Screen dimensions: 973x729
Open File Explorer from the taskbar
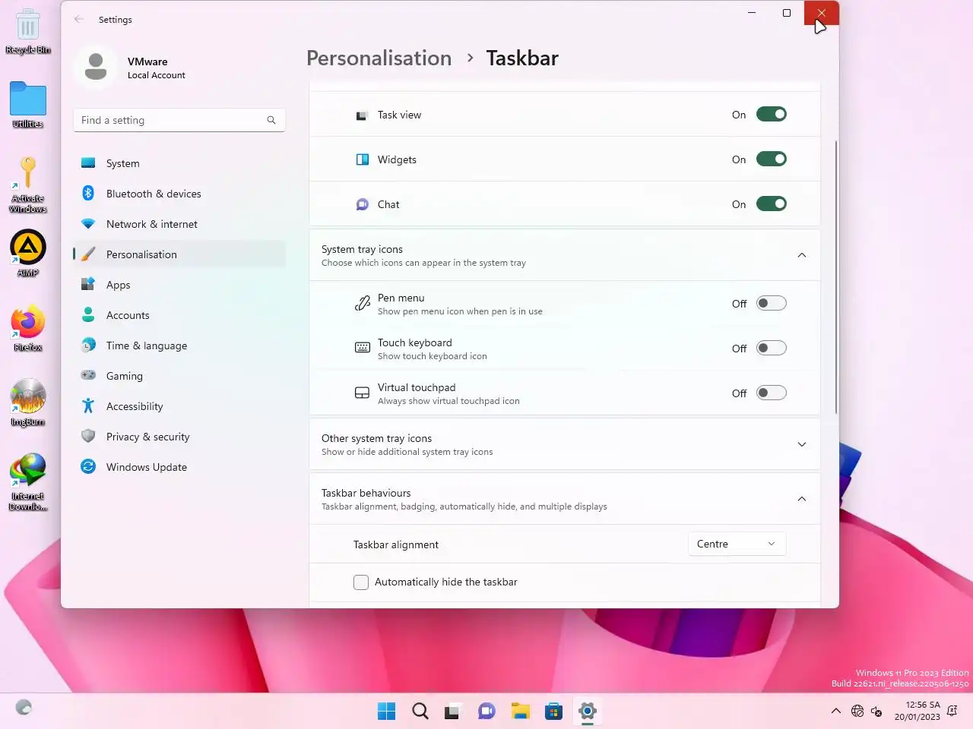520,711
